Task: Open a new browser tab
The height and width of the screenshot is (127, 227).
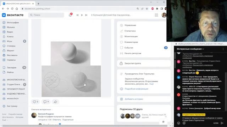Action: pos(38,4)
